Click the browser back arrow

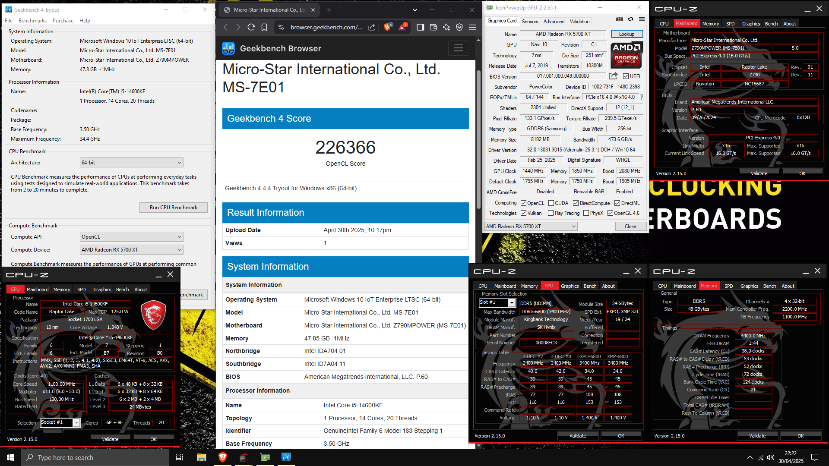(225, 27)
